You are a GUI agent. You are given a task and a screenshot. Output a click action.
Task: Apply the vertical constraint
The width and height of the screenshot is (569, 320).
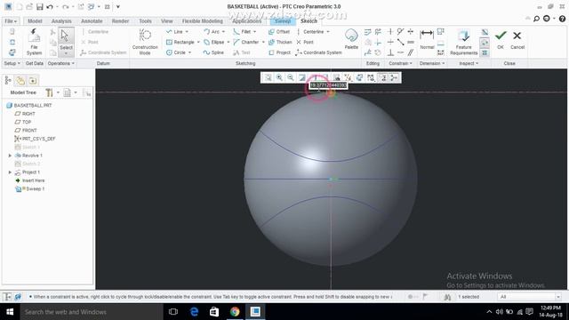click(x=390, y=32)
